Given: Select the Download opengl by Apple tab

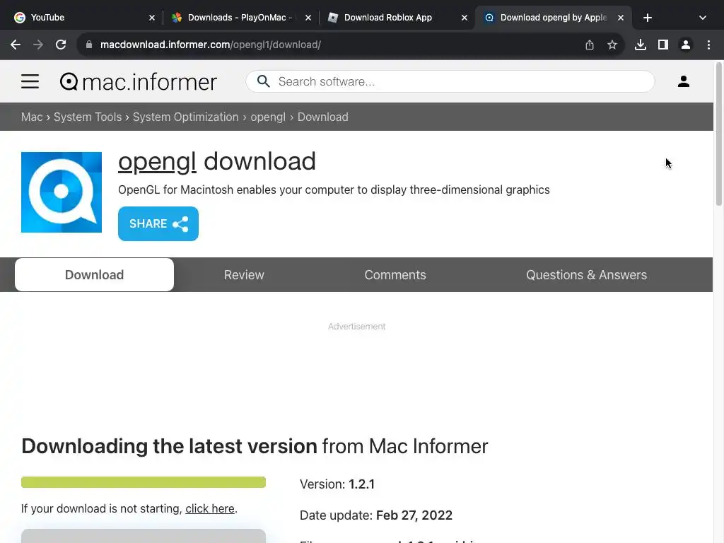Looking at the screenshot, I should coord(553,18).
